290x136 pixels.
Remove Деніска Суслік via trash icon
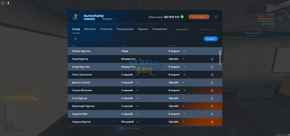[x=212, y=83]
